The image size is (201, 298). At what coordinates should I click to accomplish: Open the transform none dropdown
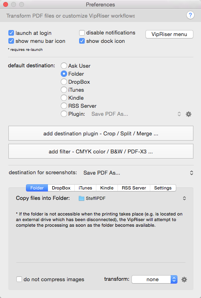click(x=155, y=280)
